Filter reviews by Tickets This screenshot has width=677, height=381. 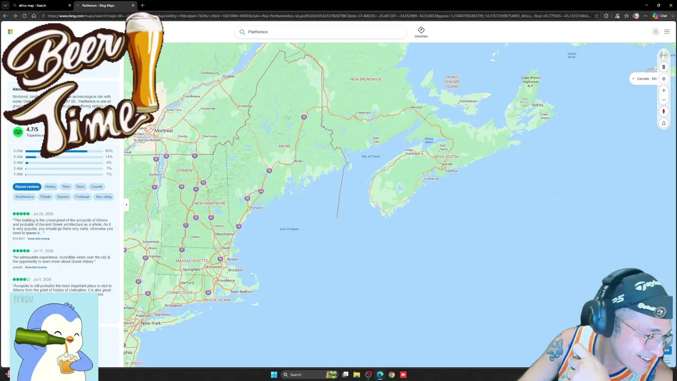(45, 197)
